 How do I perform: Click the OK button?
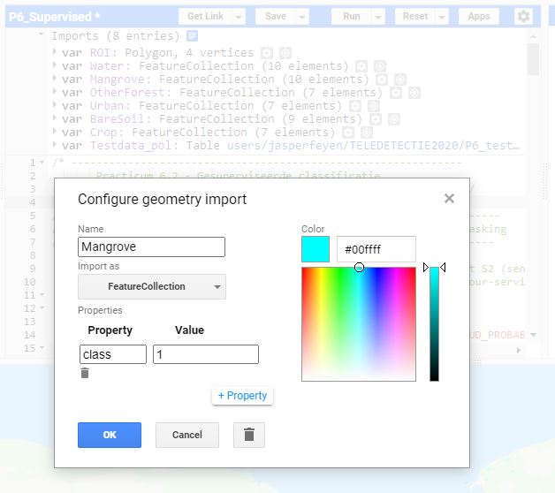click(x=109, y=435)
